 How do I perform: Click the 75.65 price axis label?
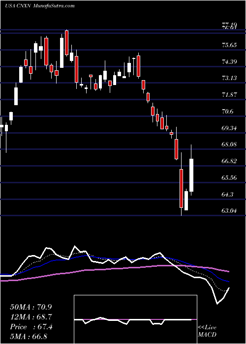(229, 45)
